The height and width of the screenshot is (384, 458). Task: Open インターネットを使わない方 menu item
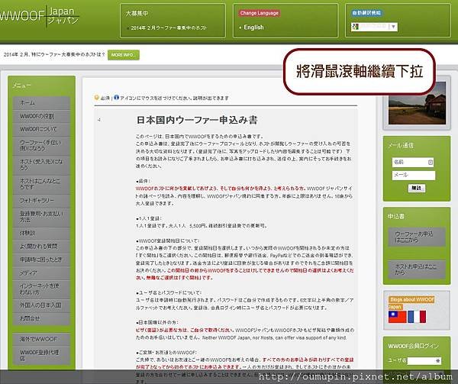pos(41,289)
